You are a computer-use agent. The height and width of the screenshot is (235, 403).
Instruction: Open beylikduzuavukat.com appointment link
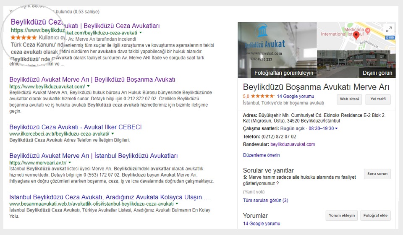(x=293, y=144)
